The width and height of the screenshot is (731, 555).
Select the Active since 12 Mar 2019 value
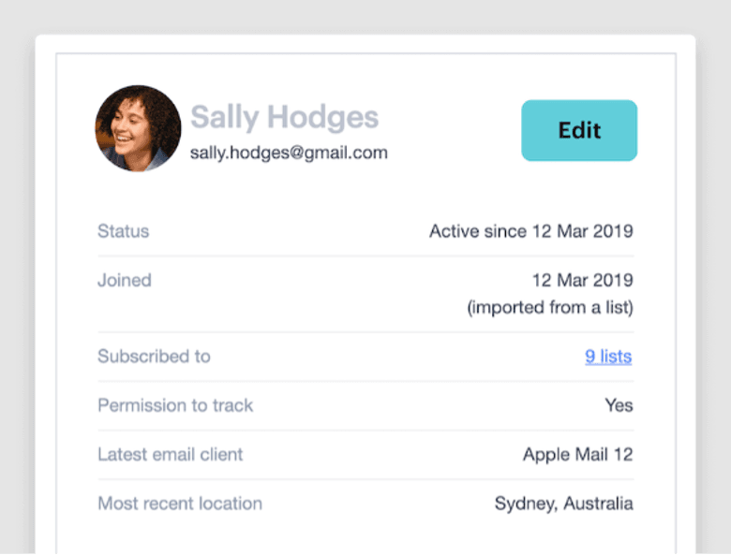530,231
